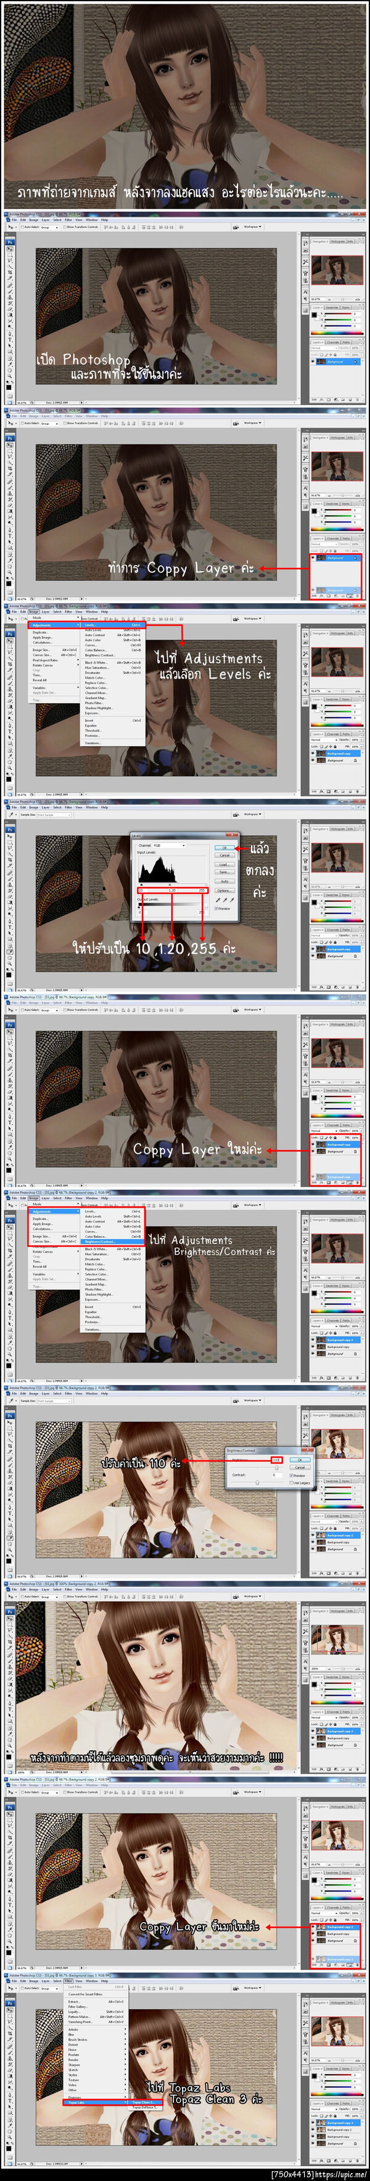The height and width of the screenshot is (2181, 370).
Task: Click Liquify... in the open Filter menu
Action: point(96,2012)
